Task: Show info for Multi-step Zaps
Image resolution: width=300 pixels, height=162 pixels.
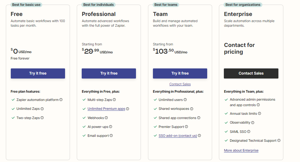Action: 114,100
